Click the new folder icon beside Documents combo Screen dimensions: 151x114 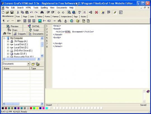pyautogui.click(x=33, y=64)
